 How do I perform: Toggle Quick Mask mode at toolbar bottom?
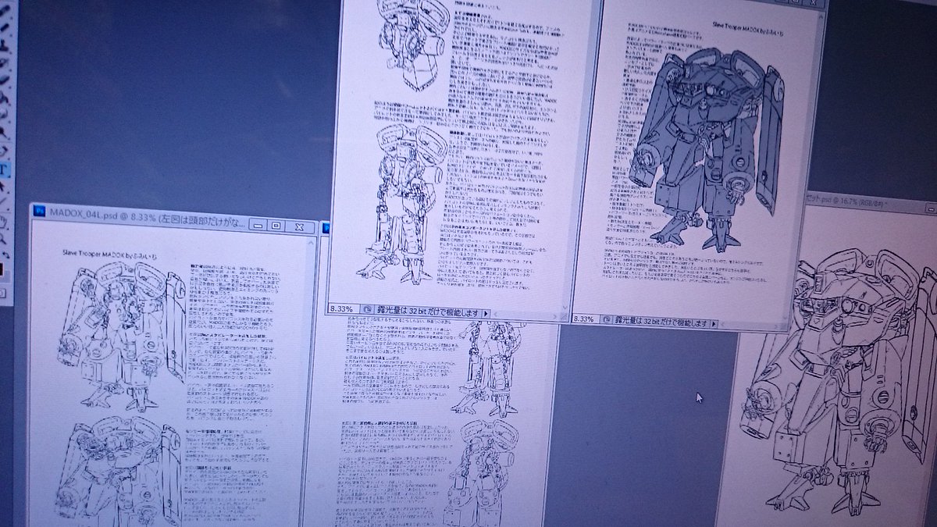pos(3,294)
